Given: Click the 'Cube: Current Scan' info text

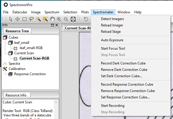Looking at the screenshot, I should coord(17,102).
